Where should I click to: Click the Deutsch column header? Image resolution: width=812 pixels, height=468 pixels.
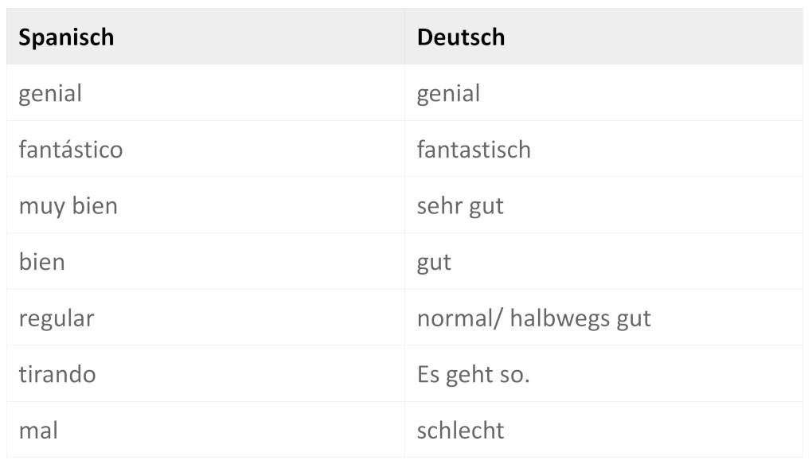pyautogui.click(x=461, y=37)
